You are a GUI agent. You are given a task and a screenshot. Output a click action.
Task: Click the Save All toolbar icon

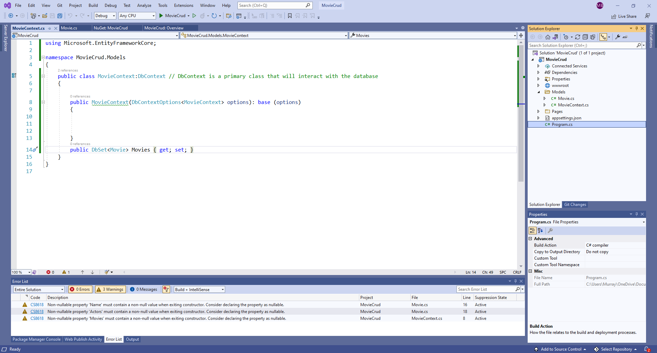click(60, 16)
